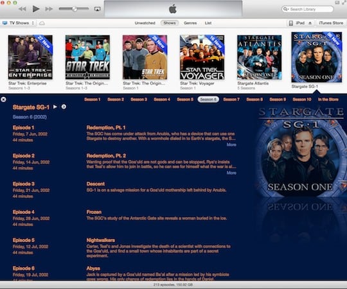Select the Episode 3 row label
The width and height of the screenshot is (347, 289).
(x=24, y=184)
